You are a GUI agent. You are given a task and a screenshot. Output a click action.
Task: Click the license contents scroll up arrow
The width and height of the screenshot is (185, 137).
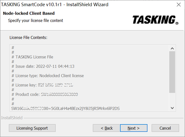172,48
